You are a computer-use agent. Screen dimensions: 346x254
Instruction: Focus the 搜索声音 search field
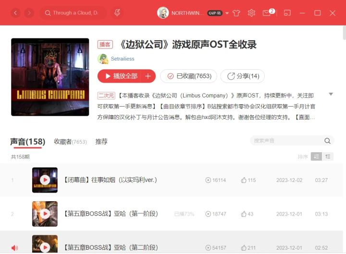pyautogui.click(x=288, y=141)
